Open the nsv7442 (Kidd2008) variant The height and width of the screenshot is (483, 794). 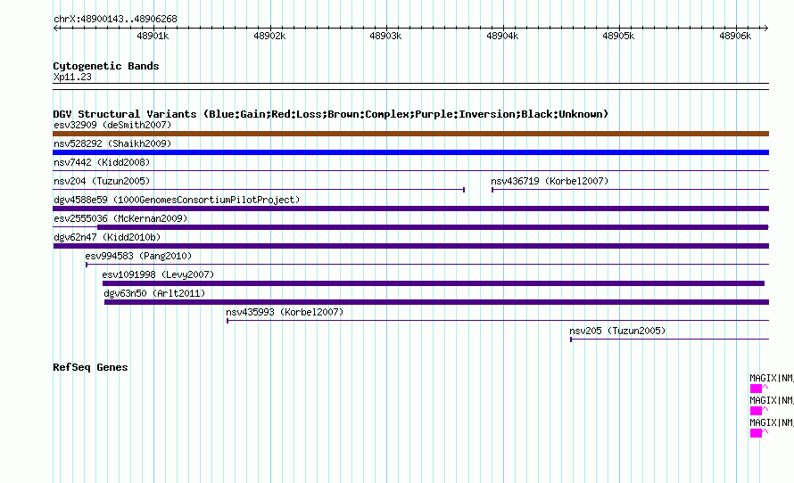[102, 162]
